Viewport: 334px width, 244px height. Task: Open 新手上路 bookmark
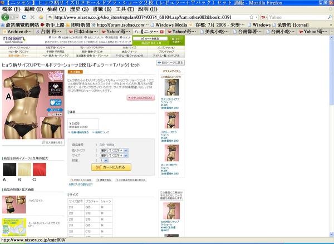[x=53, y=25]
